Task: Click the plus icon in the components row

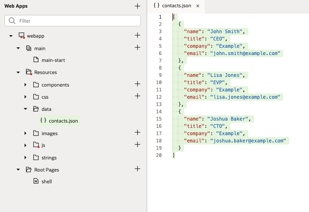Action: (138, 84)
